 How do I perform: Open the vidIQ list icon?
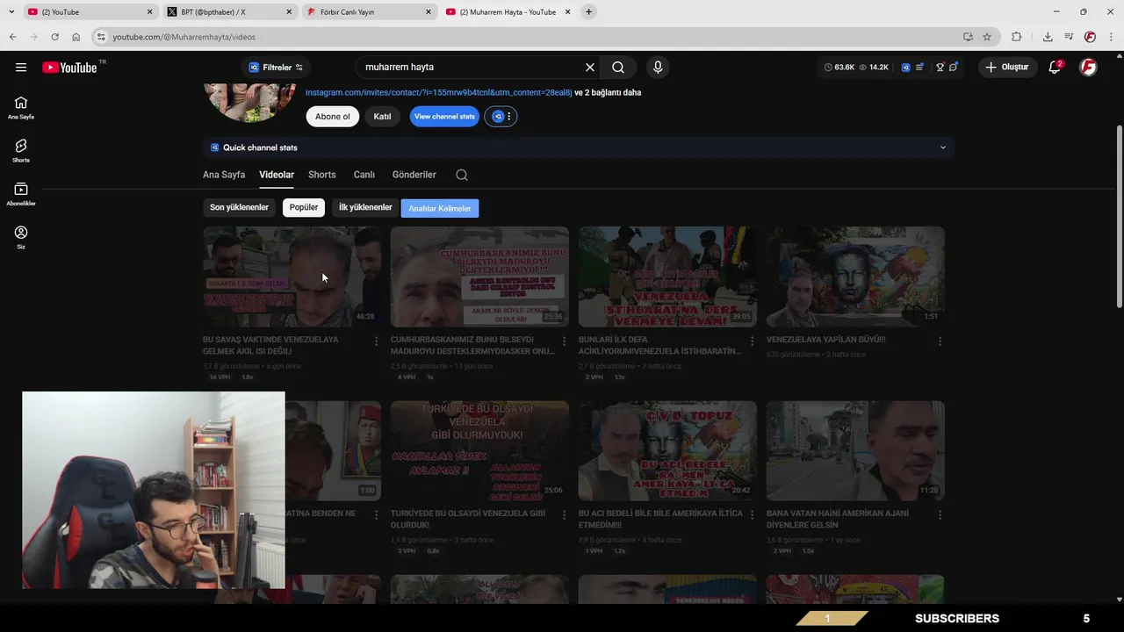pos(920,68)
